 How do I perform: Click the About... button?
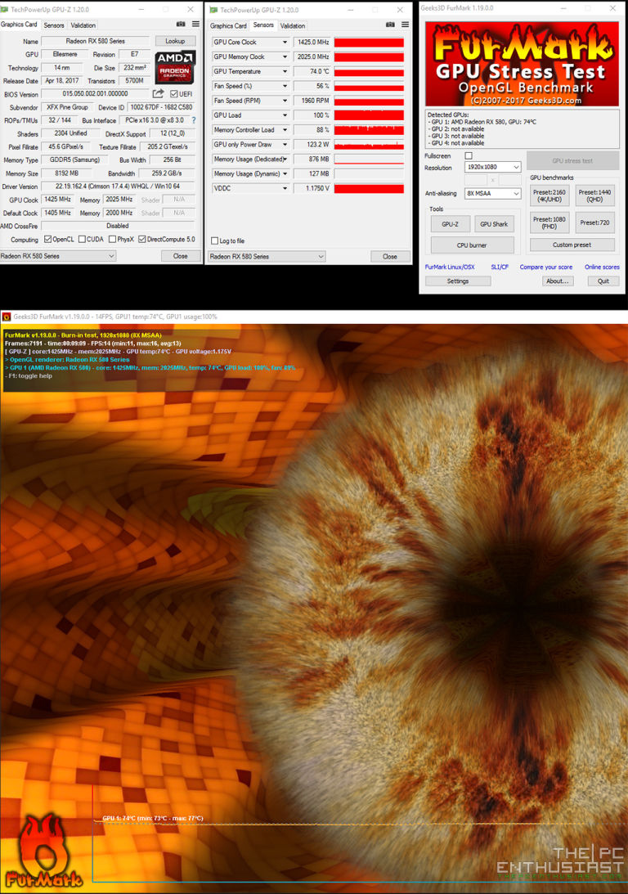pos(558,281)
